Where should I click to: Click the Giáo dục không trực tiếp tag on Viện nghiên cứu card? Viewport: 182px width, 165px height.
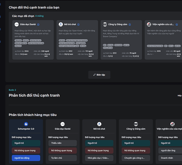coord(155,46)
